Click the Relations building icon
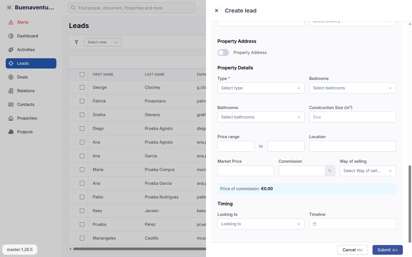 coord(11,91)
